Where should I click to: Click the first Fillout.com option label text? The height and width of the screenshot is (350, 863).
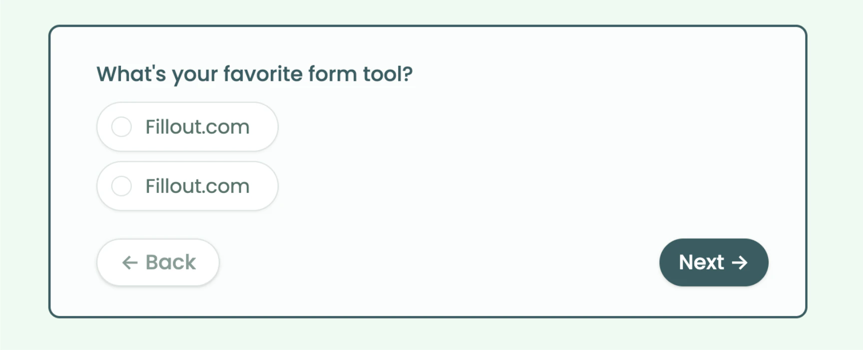point(197,127)
